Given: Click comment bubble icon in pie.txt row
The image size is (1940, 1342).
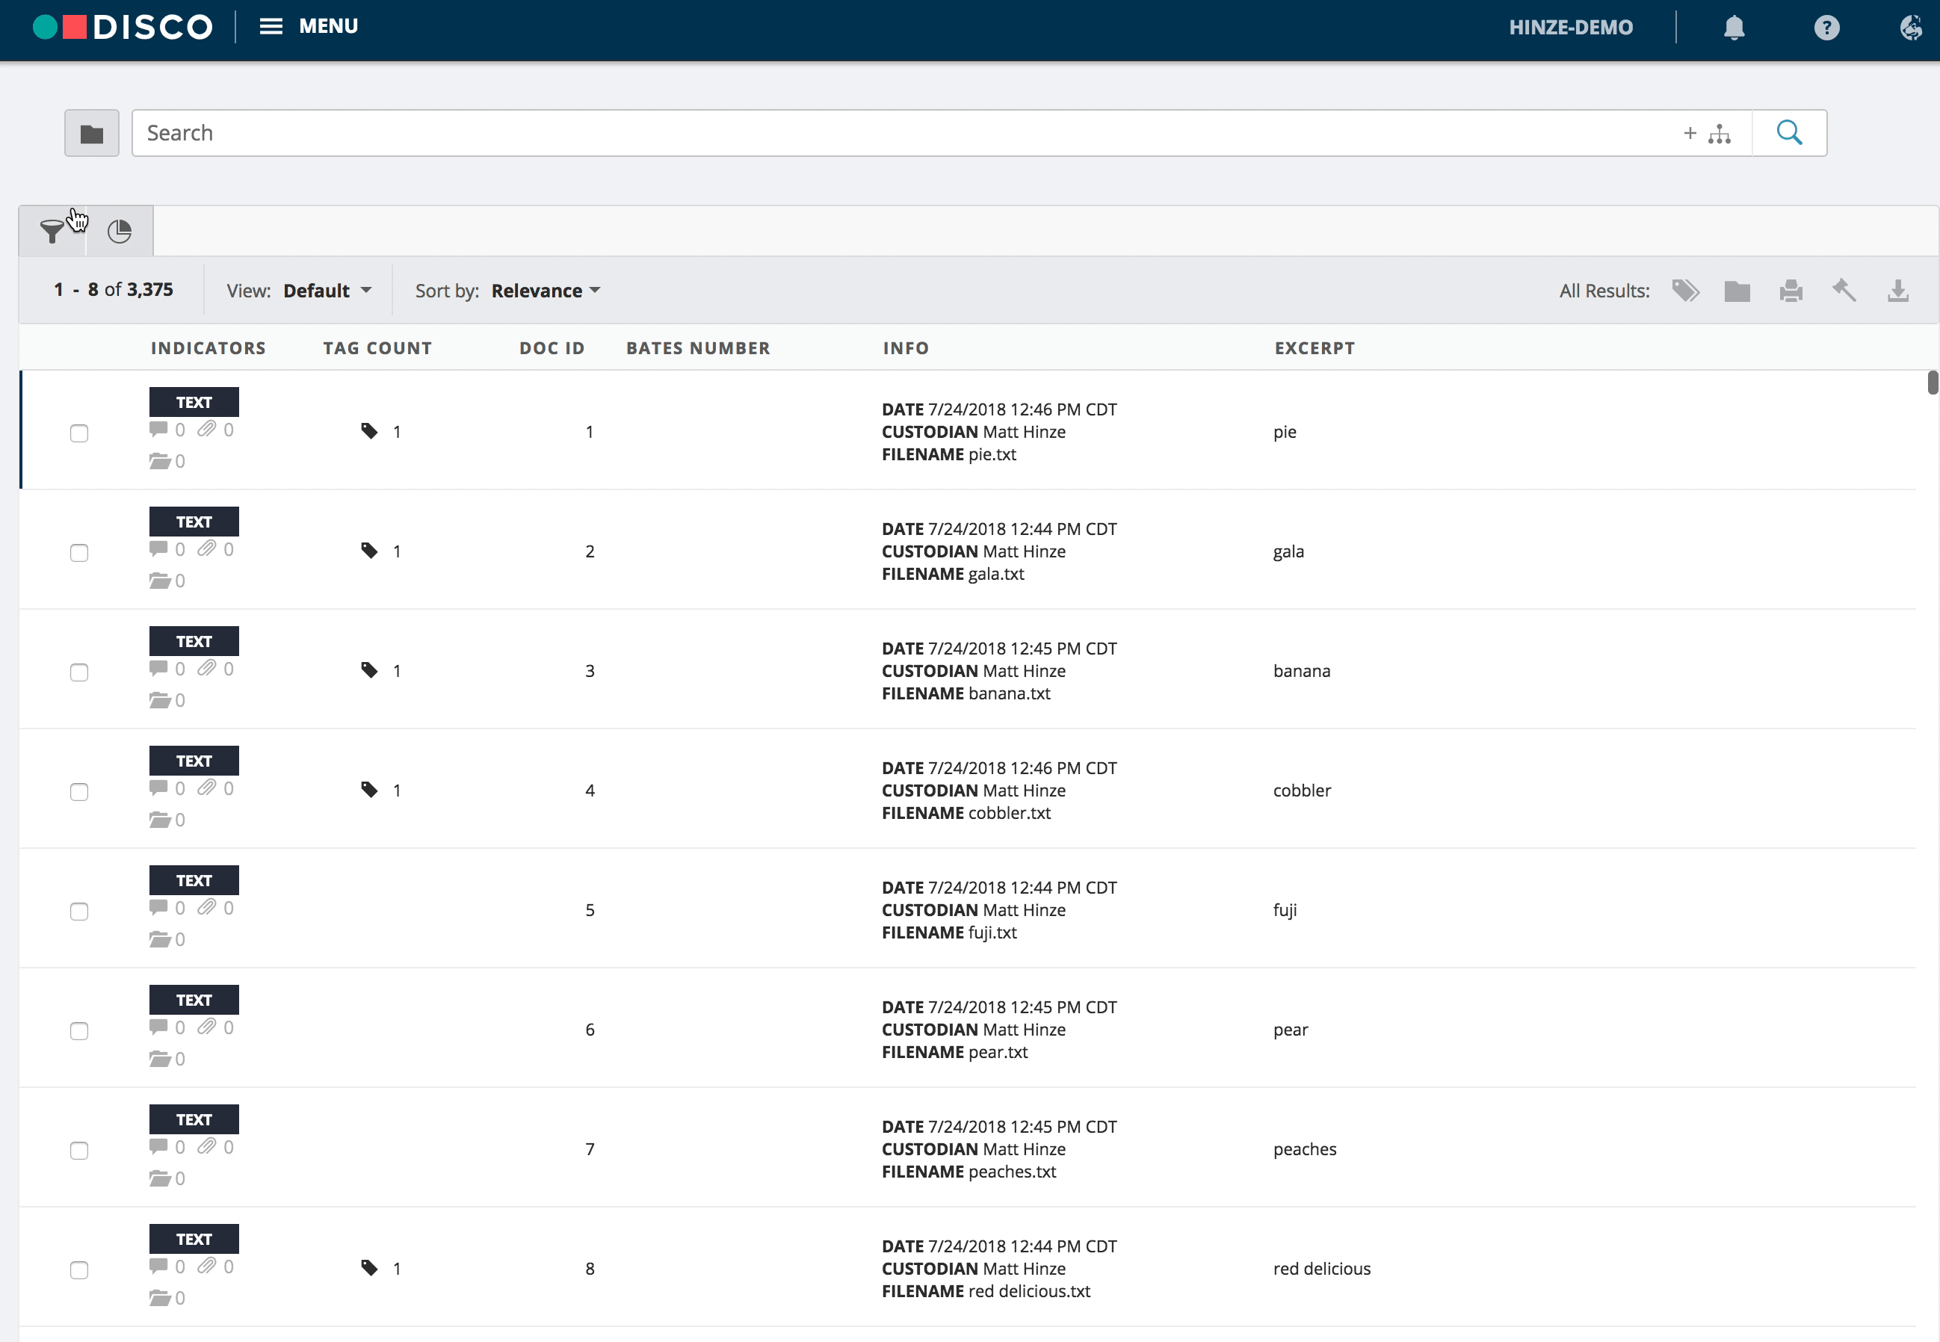Looking at the screenshot, I should (x=158, y=430).
